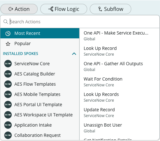Click the AES Workspace UI Template now icon
The width and height of the screenshot is (160, 141).
[x=8, y=115]
